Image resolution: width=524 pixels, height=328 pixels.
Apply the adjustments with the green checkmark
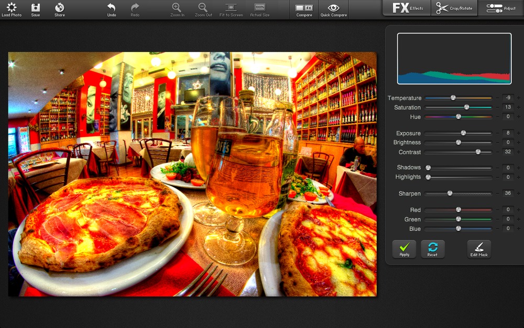pos(405,249)
